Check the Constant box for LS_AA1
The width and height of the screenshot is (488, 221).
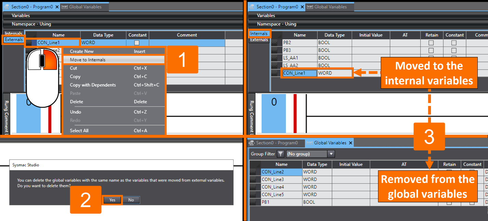(x=455, y=57)
